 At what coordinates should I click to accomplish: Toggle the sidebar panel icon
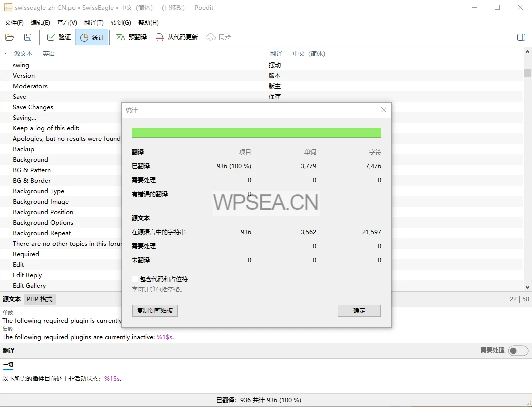(x=521, y=37)
